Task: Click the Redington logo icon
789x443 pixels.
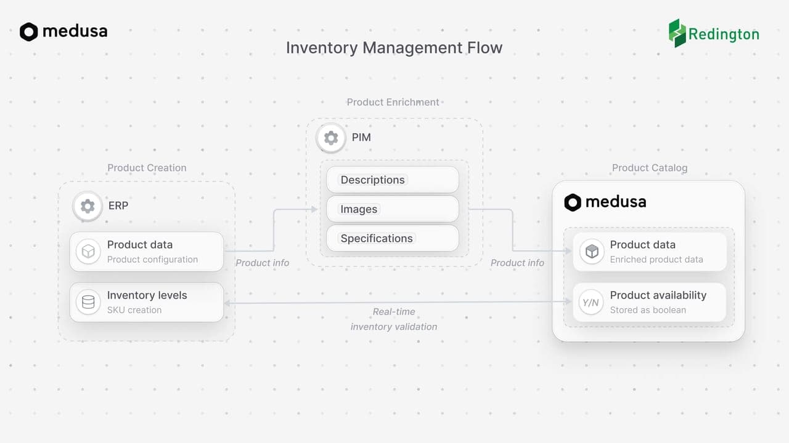Action: pos(677,33)
